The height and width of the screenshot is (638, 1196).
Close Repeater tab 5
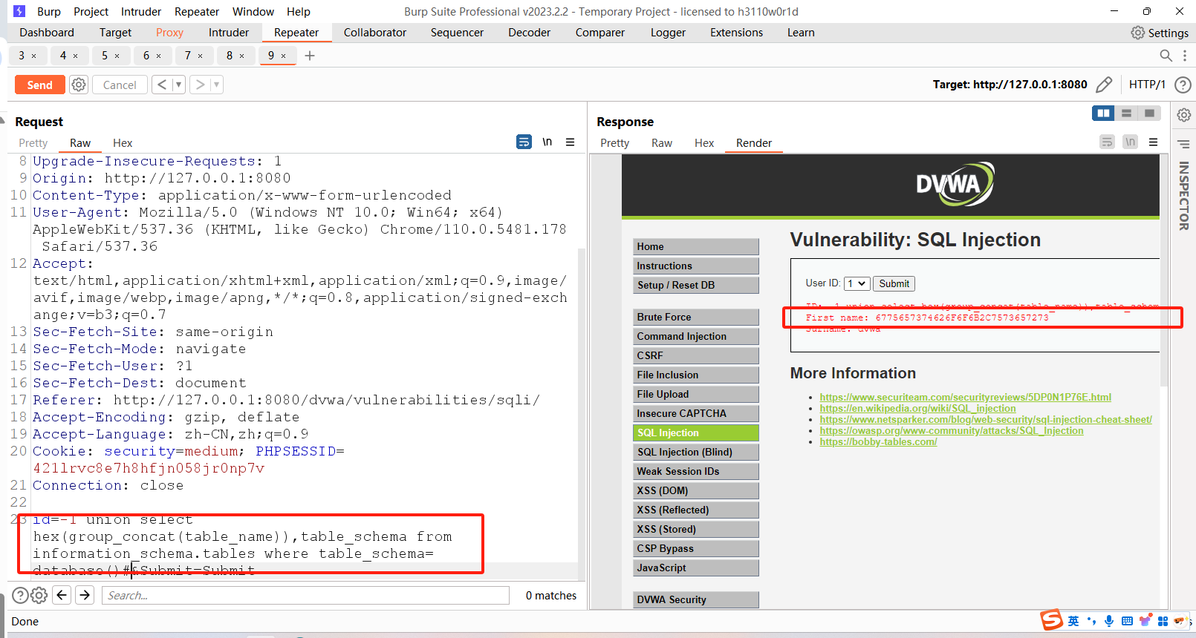pyautogui.click(x=117, y=56)
